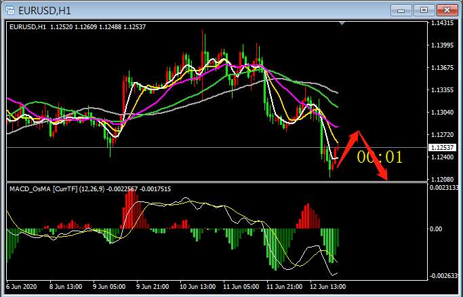Screen dimensions: 463x297
Task: Click the 1.12720 price scale value
Action: (442, 135)
